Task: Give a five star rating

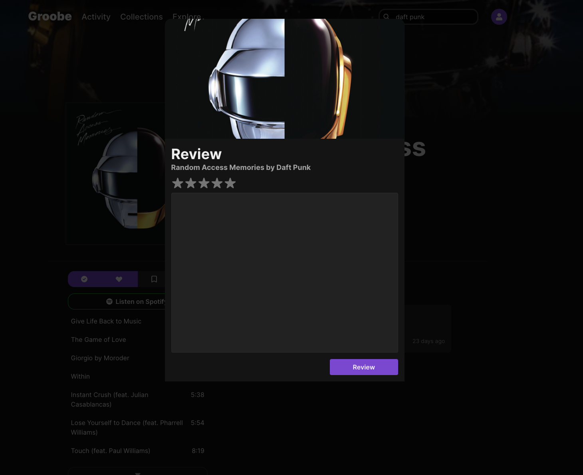Action: 230,183
